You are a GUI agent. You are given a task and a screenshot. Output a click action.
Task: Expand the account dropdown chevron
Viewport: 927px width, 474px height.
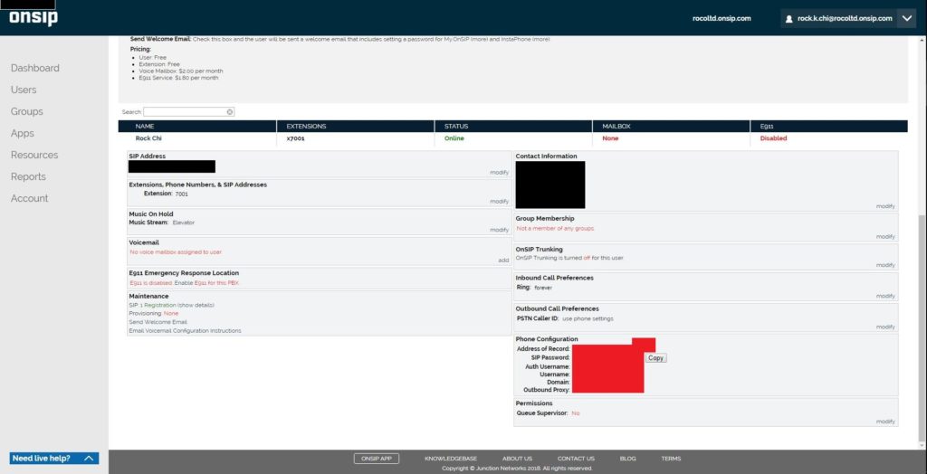(906, 18)
